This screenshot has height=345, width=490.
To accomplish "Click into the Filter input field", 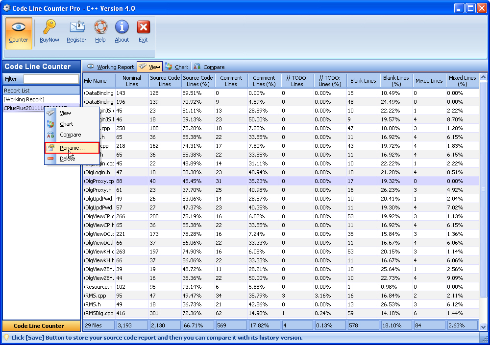I will (x=51, y=79).
